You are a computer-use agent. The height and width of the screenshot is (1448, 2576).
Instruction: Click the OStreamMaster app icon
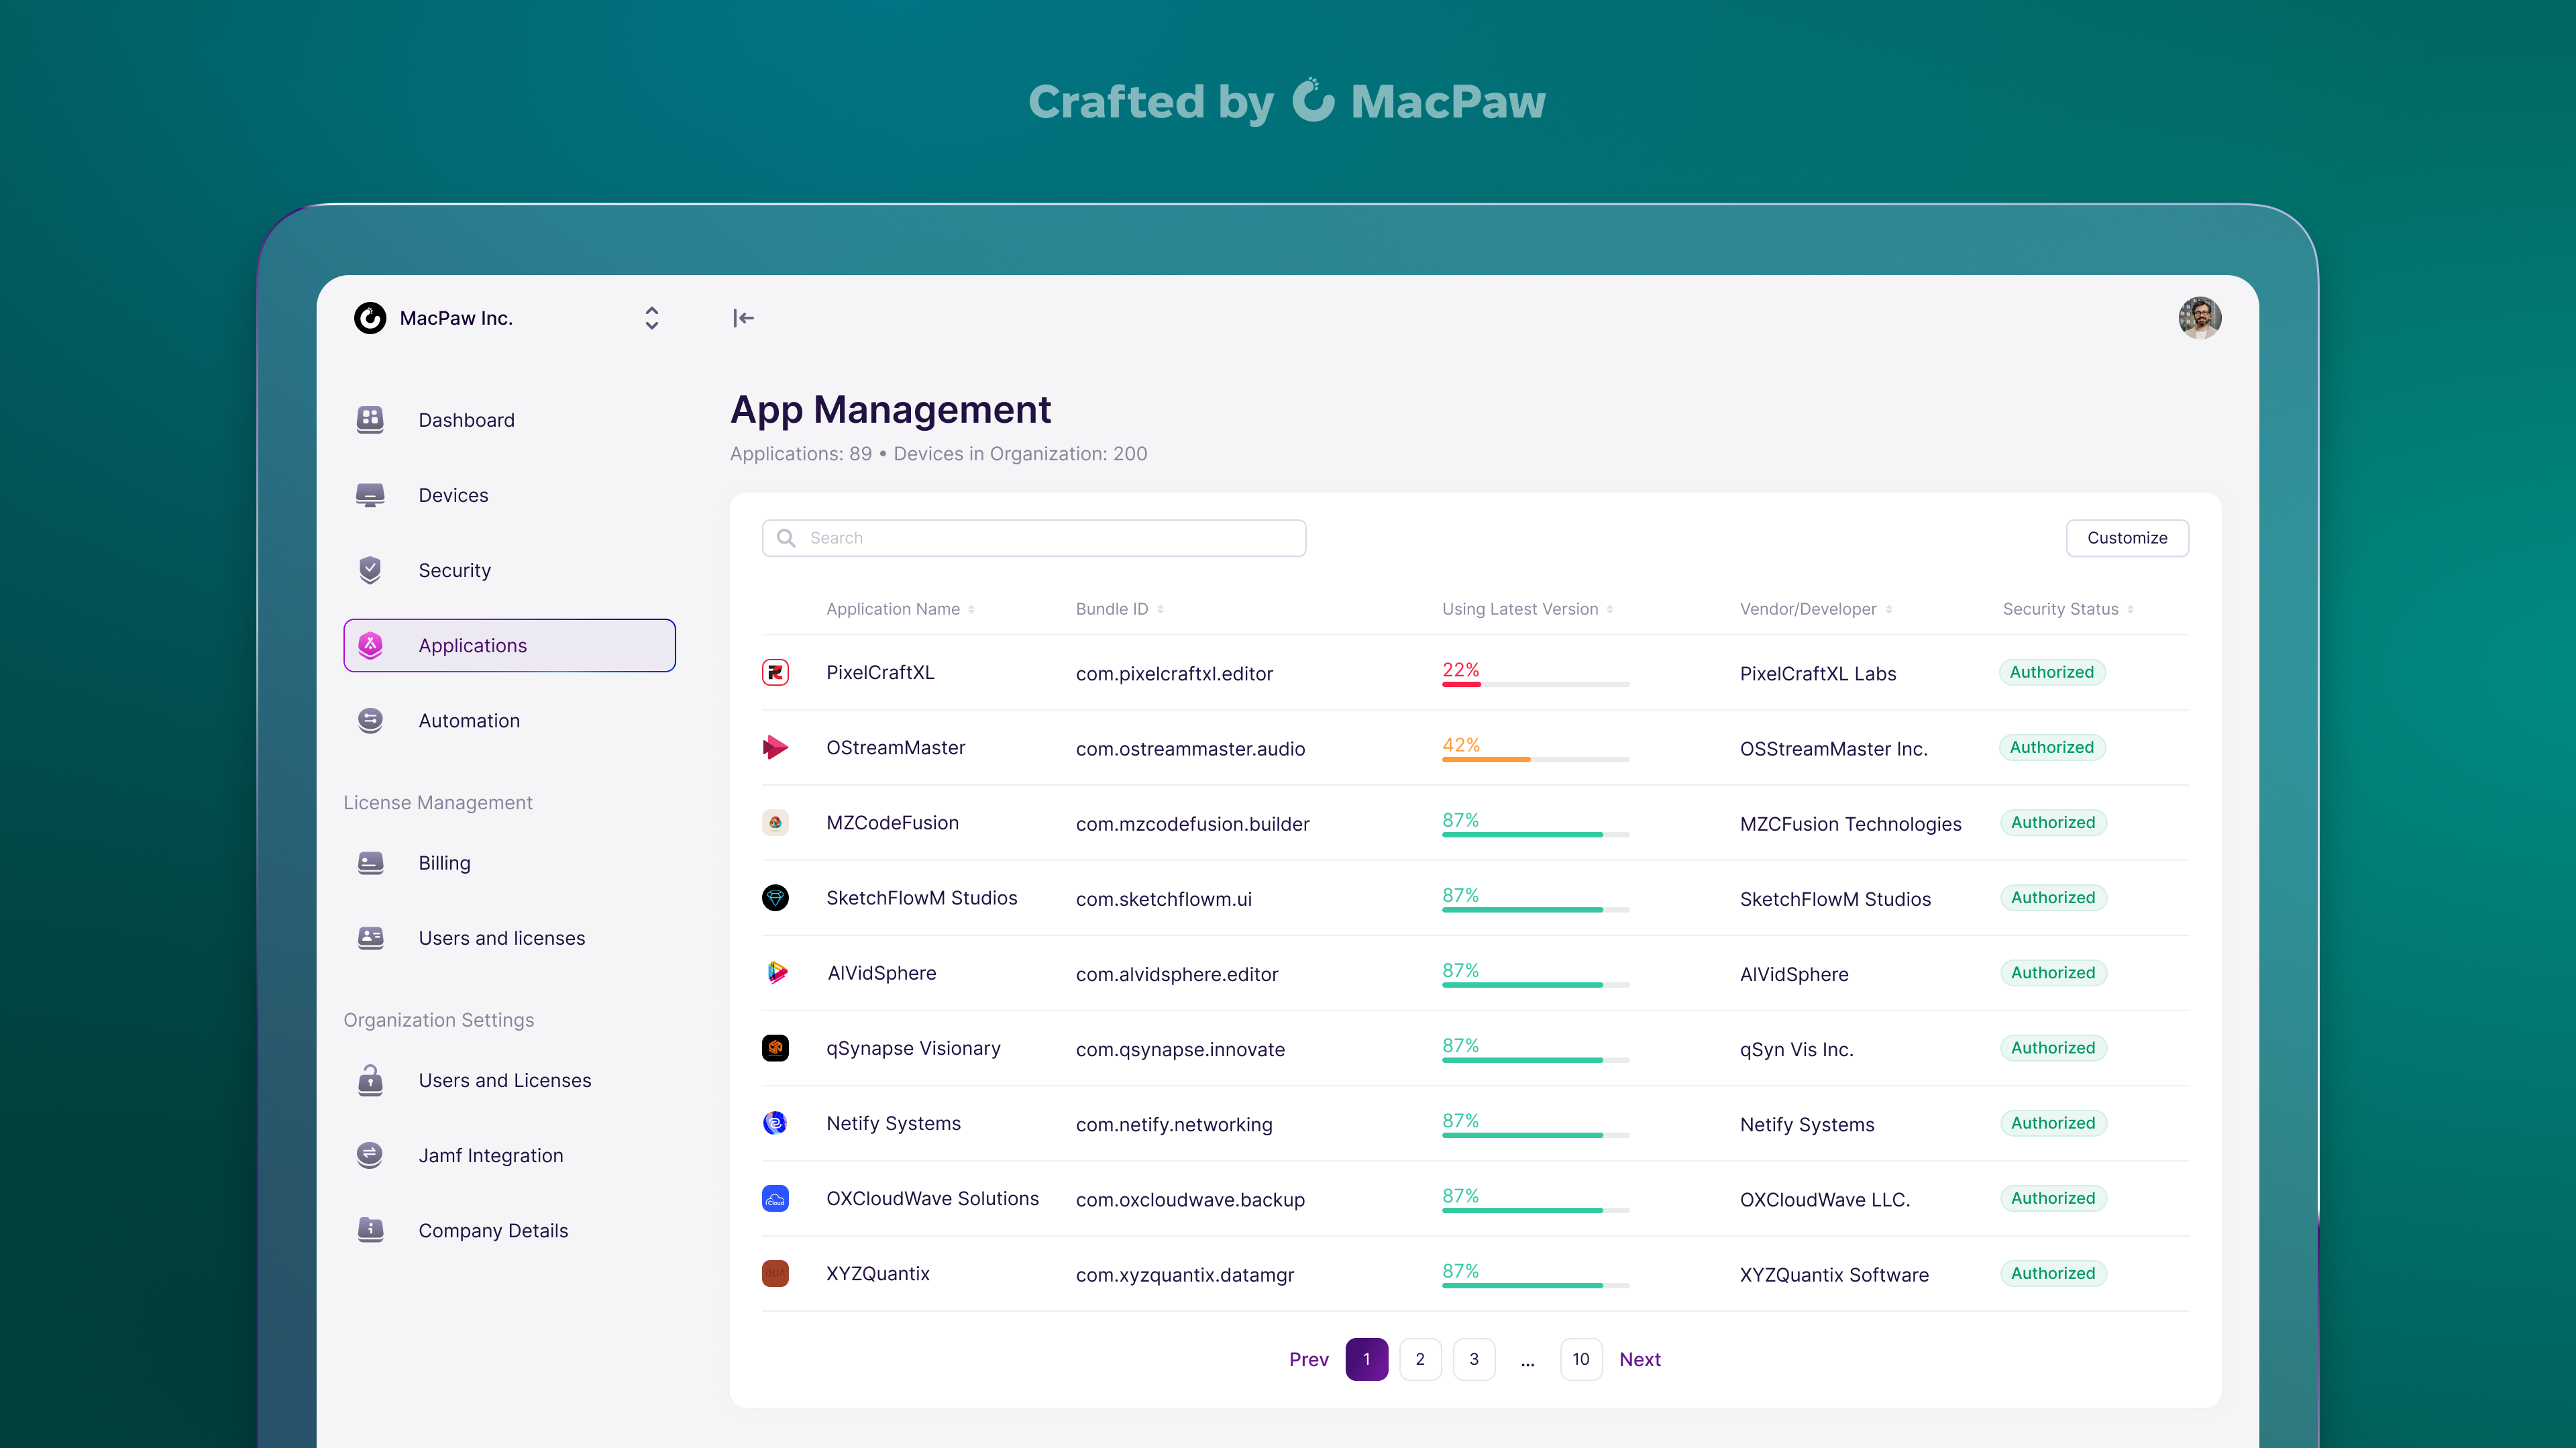(x=775, y=747)
